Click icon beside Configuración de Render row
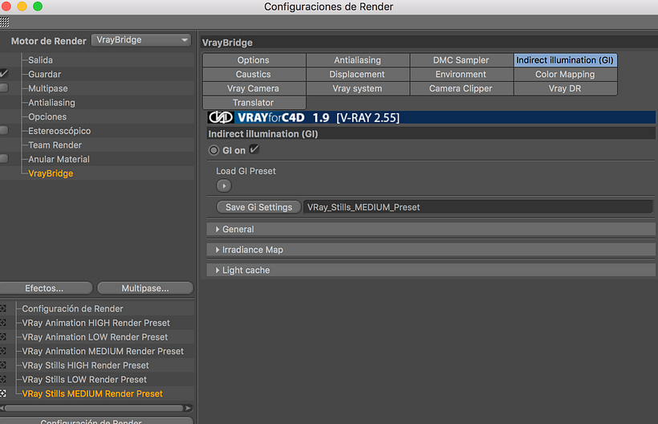 3,308
